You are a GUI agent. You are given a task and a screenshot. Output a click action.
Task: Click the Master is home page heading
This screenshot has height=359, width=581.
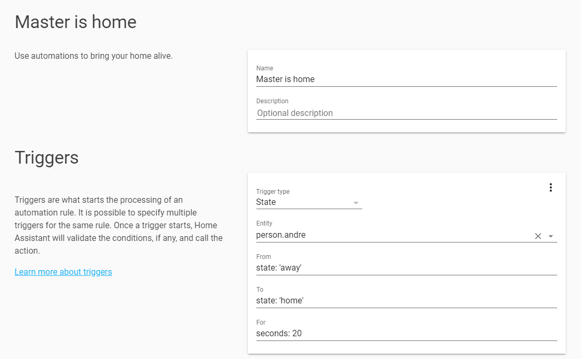point(75,22)
